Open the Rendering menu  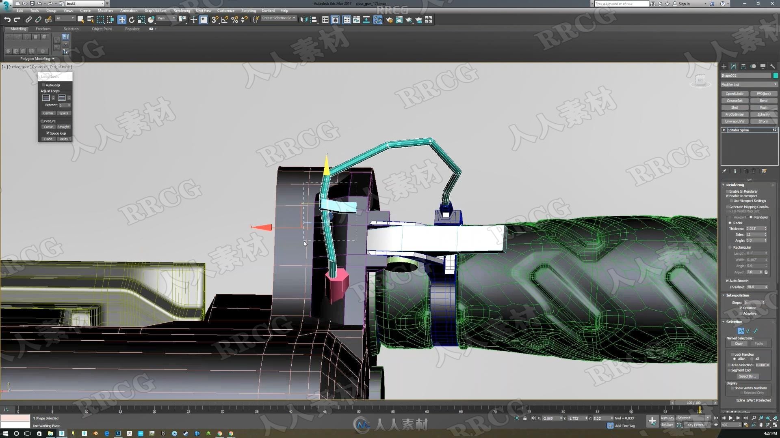(x=181, y=11)
